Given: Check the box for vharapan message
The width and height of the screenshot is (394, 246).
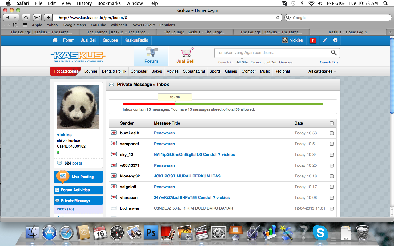Looking at the screenshot, I should tap(332, 198).
